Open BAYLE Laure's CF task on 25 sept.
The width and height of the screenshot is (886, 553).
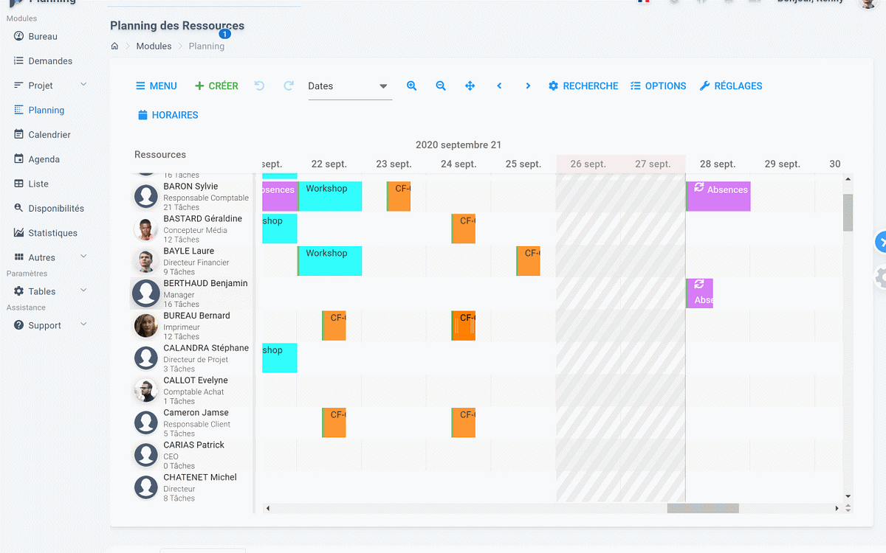[529, 261]
